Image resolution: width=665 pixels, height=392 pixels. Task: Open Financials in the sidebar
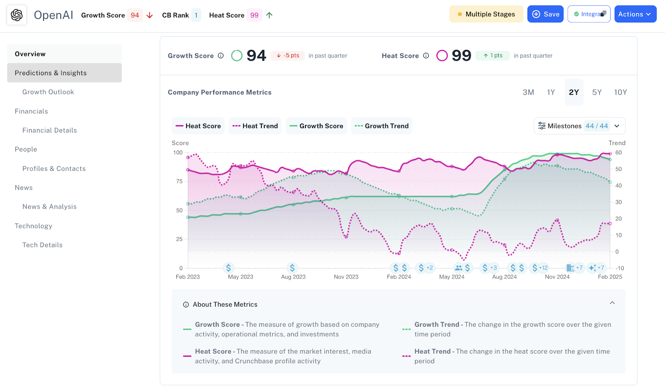(x=31, y=111)
